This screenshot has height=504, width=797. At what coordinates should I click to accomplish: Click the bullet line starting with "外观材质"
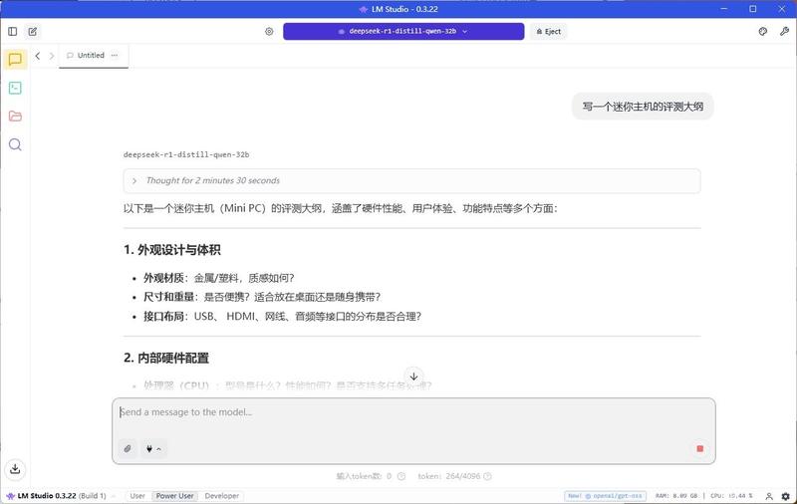point(218,279)
